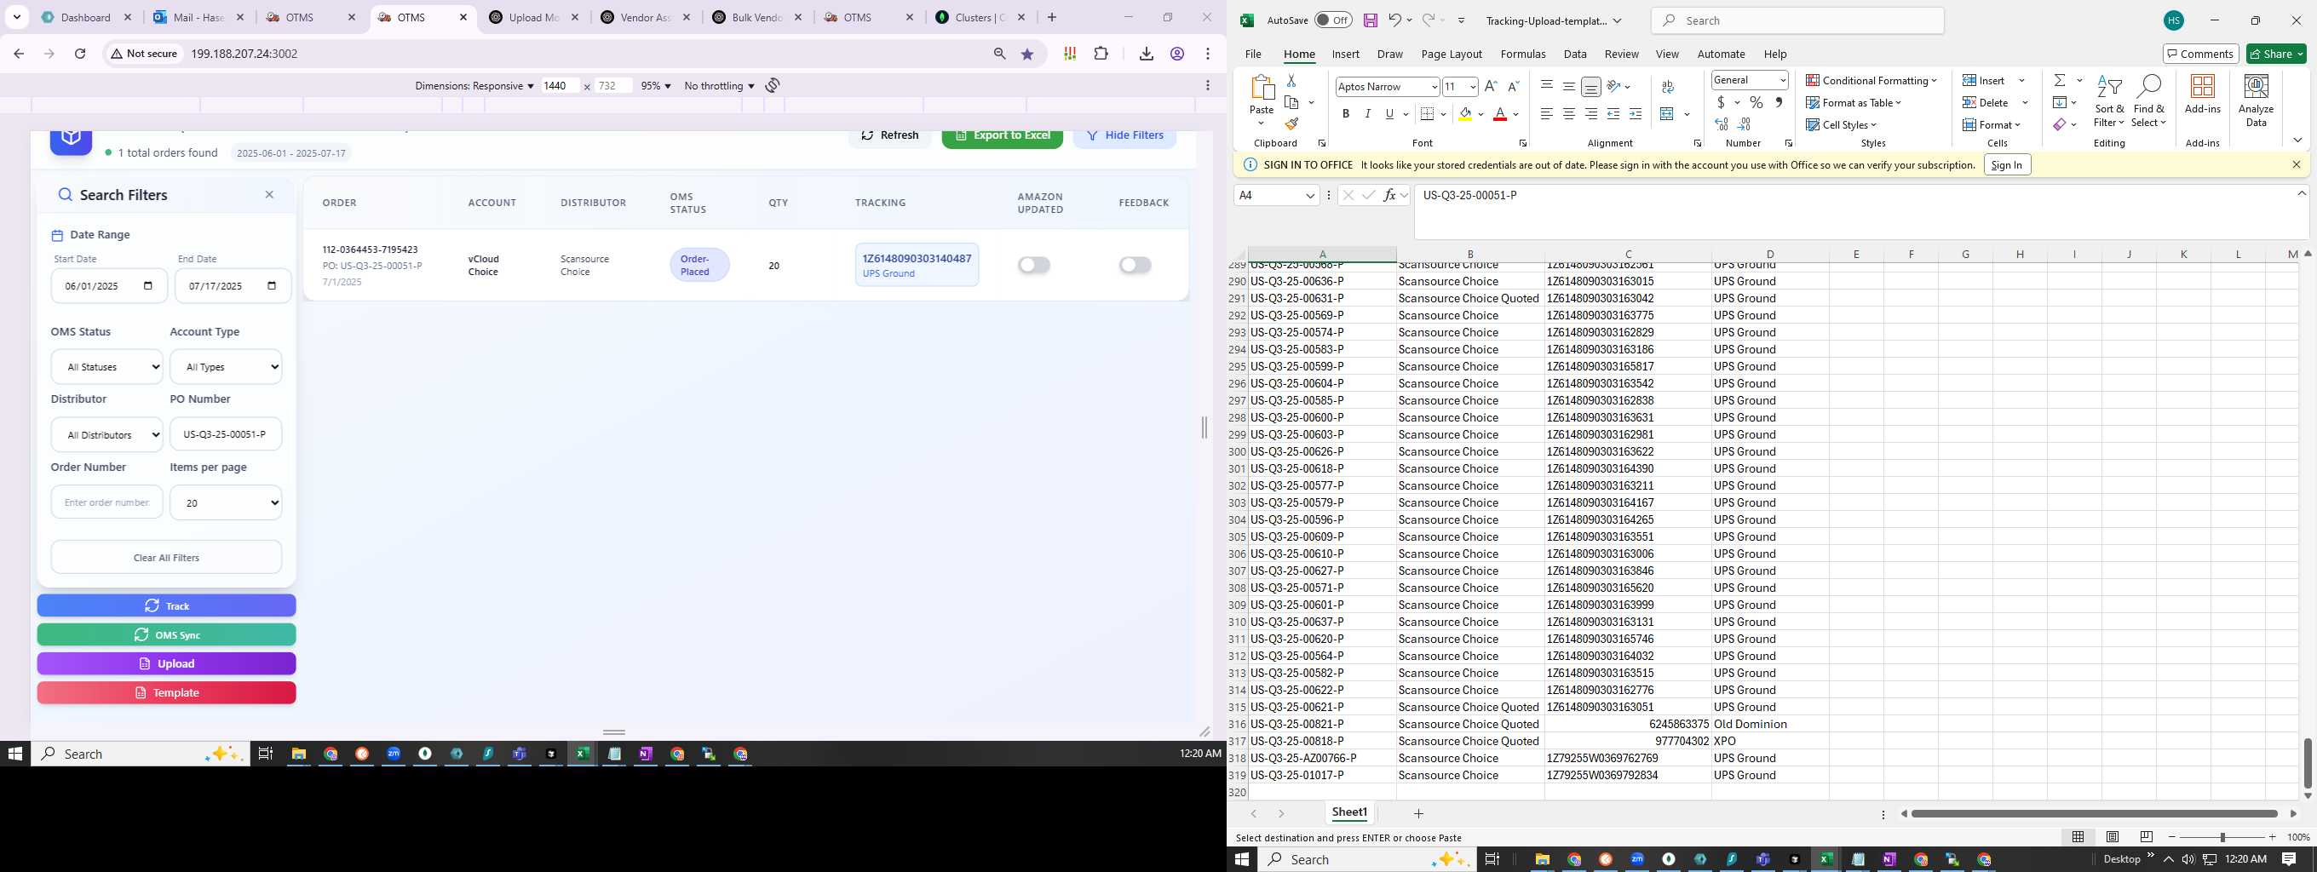Click the rotate device icon in DevTools toolbar
Screen dimensions: 2317x872
tap(773, 85)
